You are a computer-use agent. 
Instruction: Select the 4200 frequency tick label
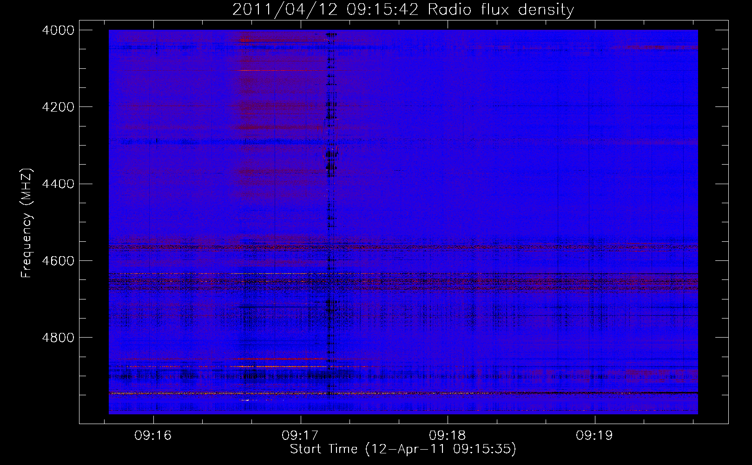(x=58, y=107)
